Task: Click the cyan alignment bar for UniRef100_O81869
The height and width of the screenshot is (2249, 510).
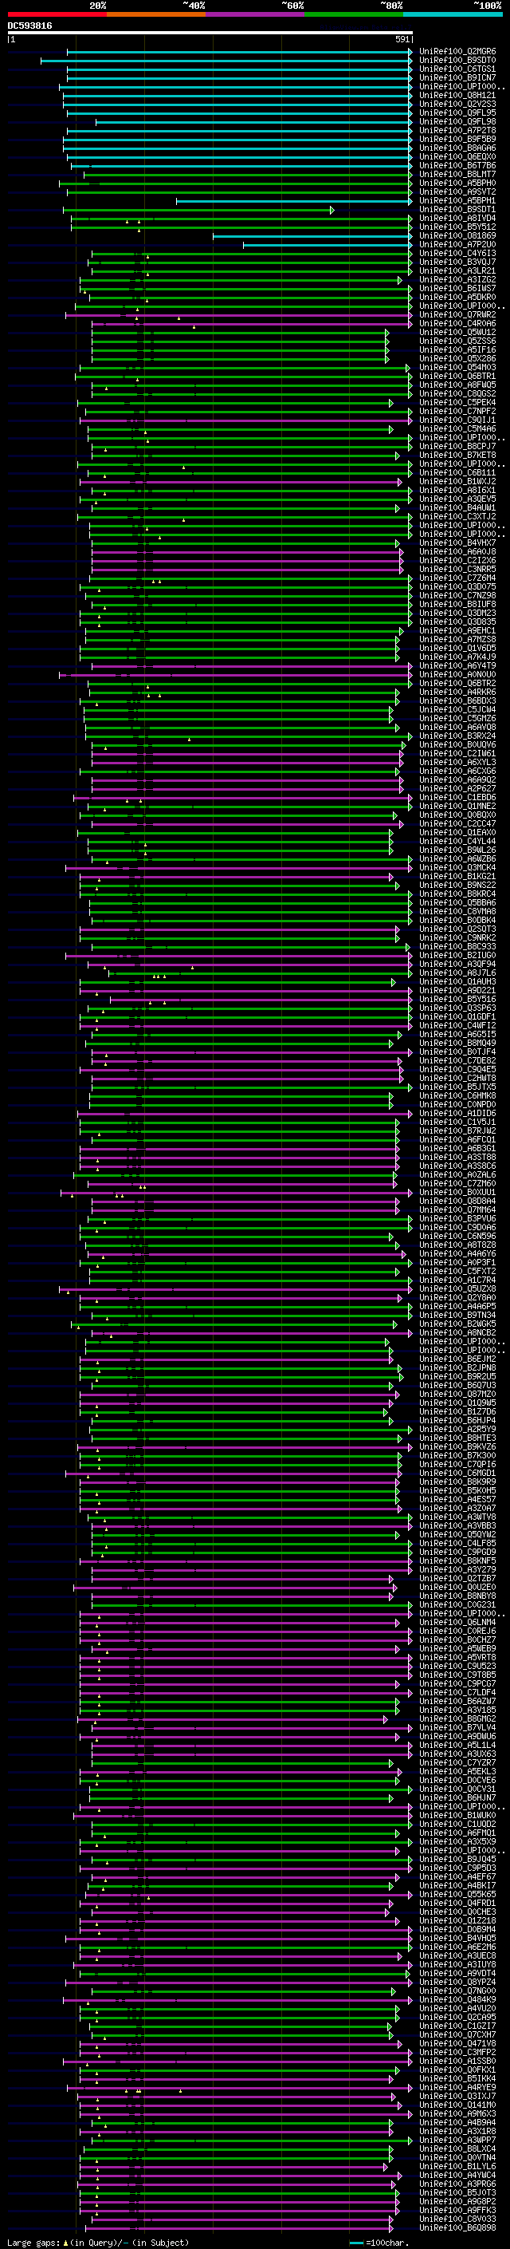Action: (x=312, y=235)
